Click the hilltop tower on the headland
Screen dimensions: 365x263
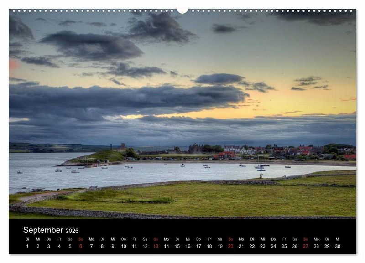123,146
